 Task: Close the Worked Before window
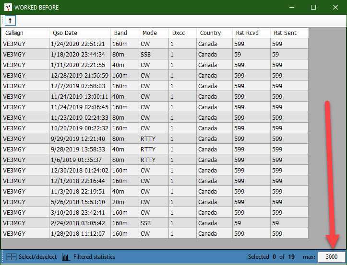[335, 7]
